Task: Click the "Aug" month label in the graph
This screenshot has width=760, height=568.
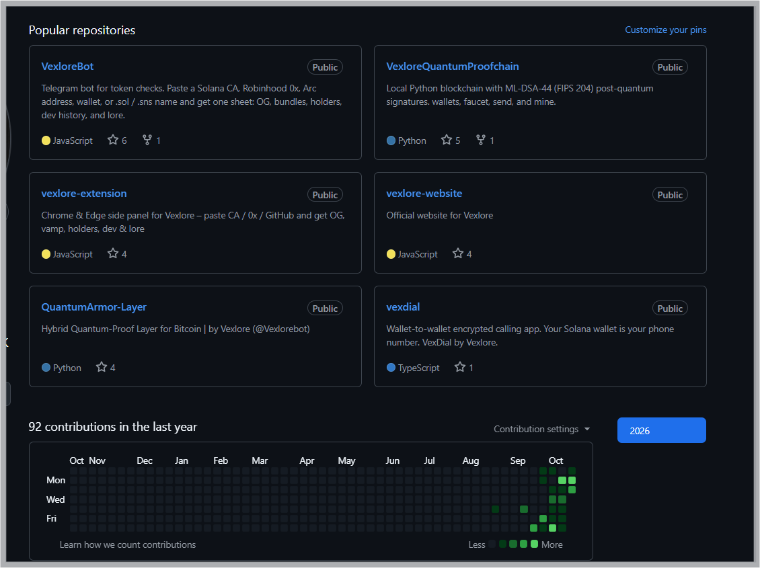Action: pos(471,460)
